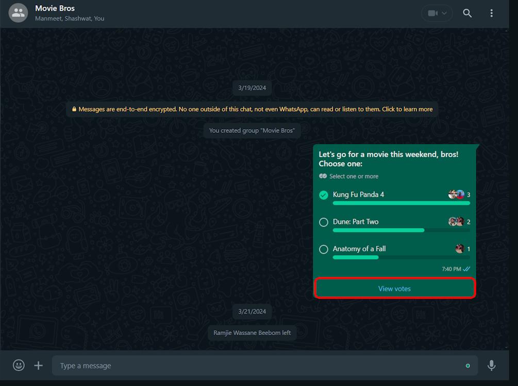Screen dimensions: 518x386
Task: Open the emoji picker smiley icon
Action: pos(19,365)
